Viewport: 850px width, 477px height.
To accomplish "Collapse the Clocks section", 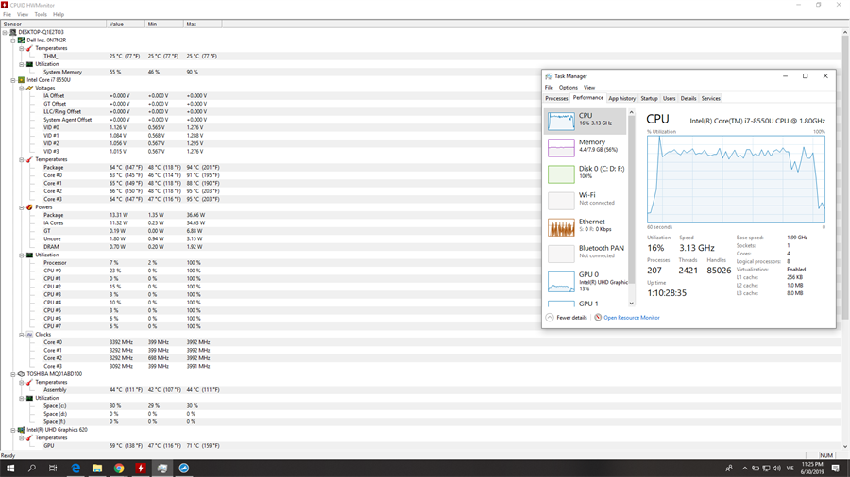I will point(22,335).
